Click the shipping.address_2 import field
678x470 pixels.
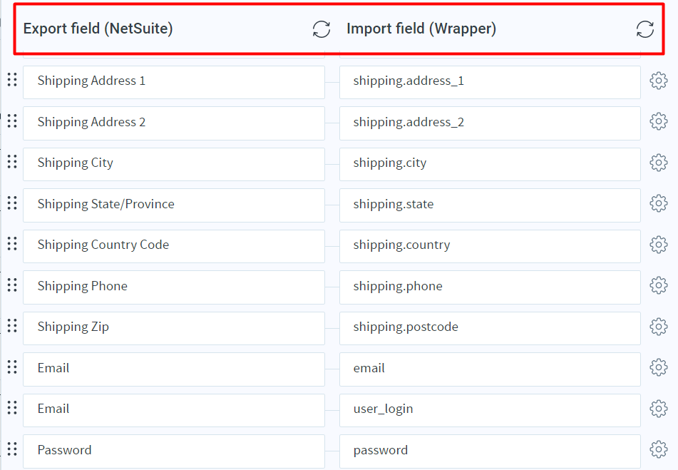490,123
